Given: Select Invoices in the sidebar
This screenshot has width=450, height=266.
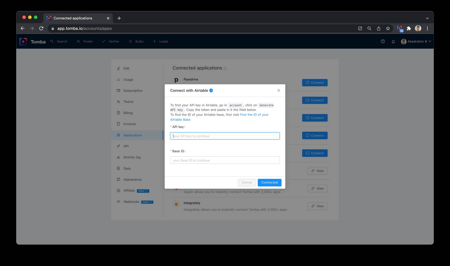Looking at the screenshot, I should [x=137, y=124].
